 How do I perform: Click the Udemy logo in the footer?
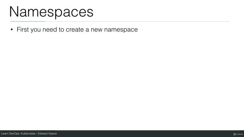(x=238, y=134)
